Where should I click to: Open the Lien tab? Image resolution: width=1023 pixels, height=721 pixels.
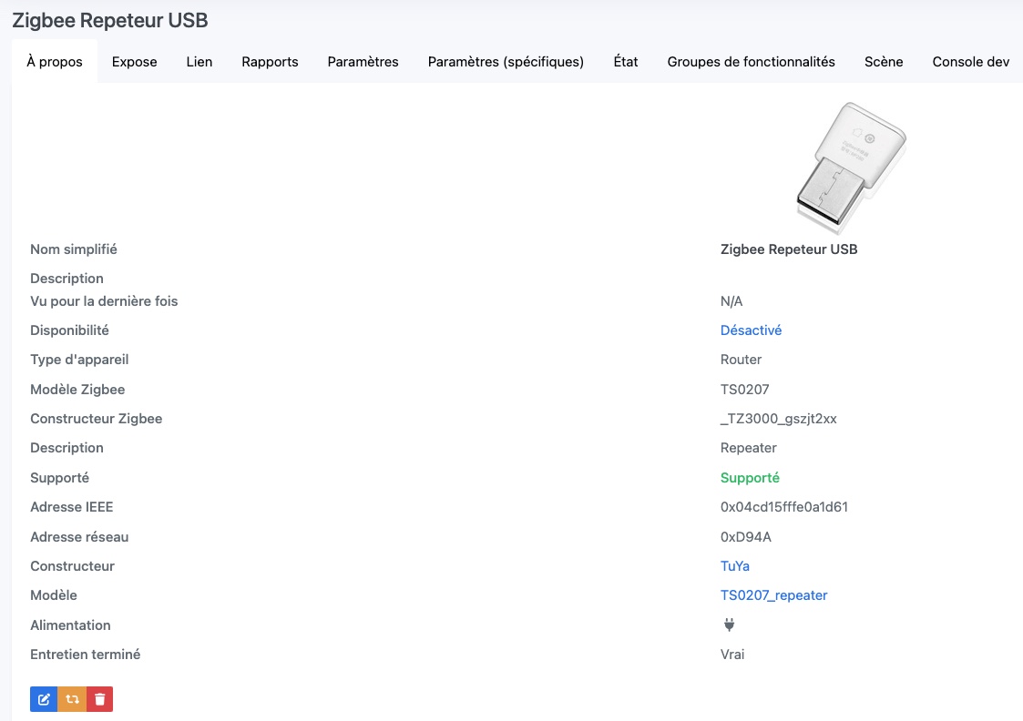(x=199, y=62)
